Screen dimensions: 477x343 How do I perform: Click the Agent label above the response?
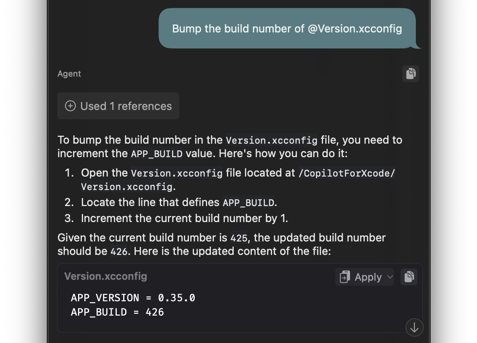(x=69, y=74)
